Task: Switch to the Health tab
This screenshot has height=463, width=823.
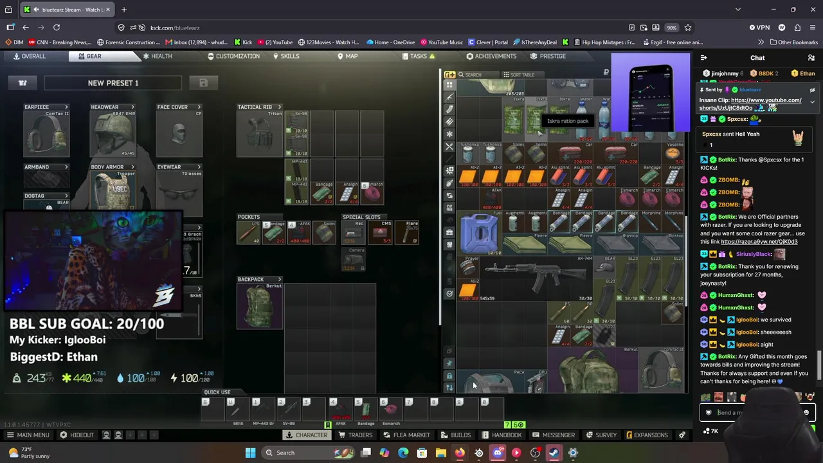Action: 157,56
